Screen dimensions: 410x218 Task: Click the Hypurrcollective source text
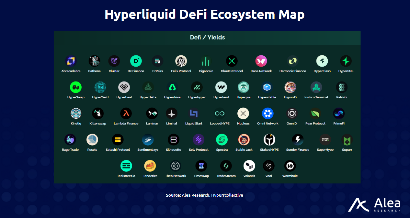(x=227, y=195)
